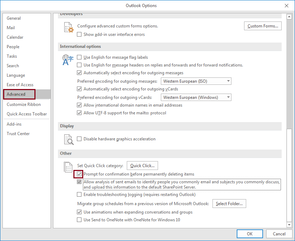Click the International options globe language icon
The width and height of the screenshot is (295, 241).
click(68, 60)
